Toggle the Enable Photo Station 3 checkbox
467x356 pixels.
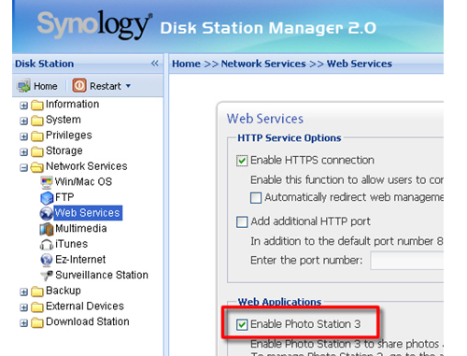242,324
